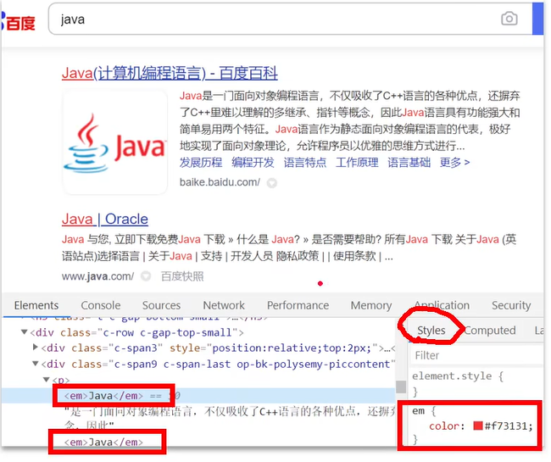This screenshot has height=462, width=551.
Task: Click the blue Baidu search button
Action: click(x=538, y=19)
